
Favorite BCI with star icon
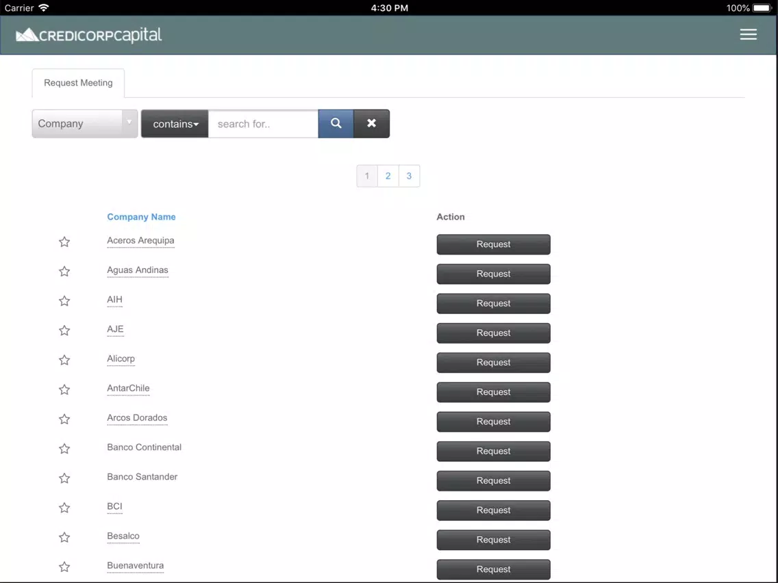coord(64,508)
